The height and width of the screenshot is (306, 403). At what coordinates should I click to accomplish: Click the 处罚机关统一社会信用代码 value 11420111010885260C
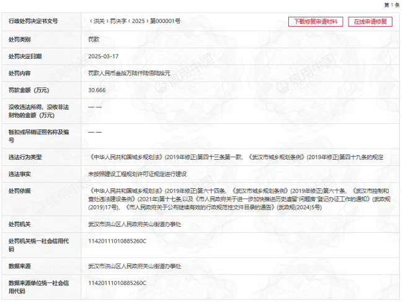tap(117, 240)
